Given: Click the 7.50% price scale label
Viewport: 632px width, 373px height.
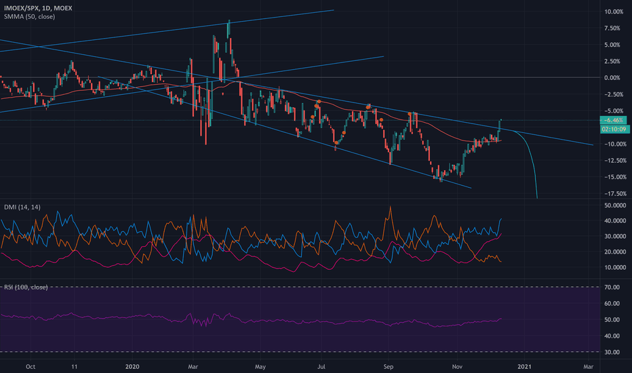Looking at the screenshot, I should tap(612, 28).
